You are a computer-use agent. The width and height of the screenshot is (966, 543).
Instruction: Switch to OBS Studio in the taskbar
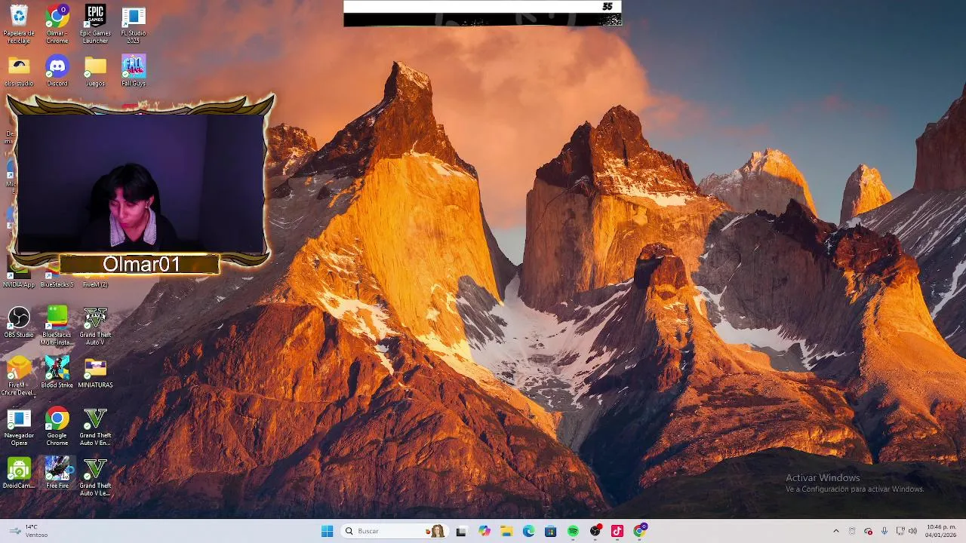point(595,531)
